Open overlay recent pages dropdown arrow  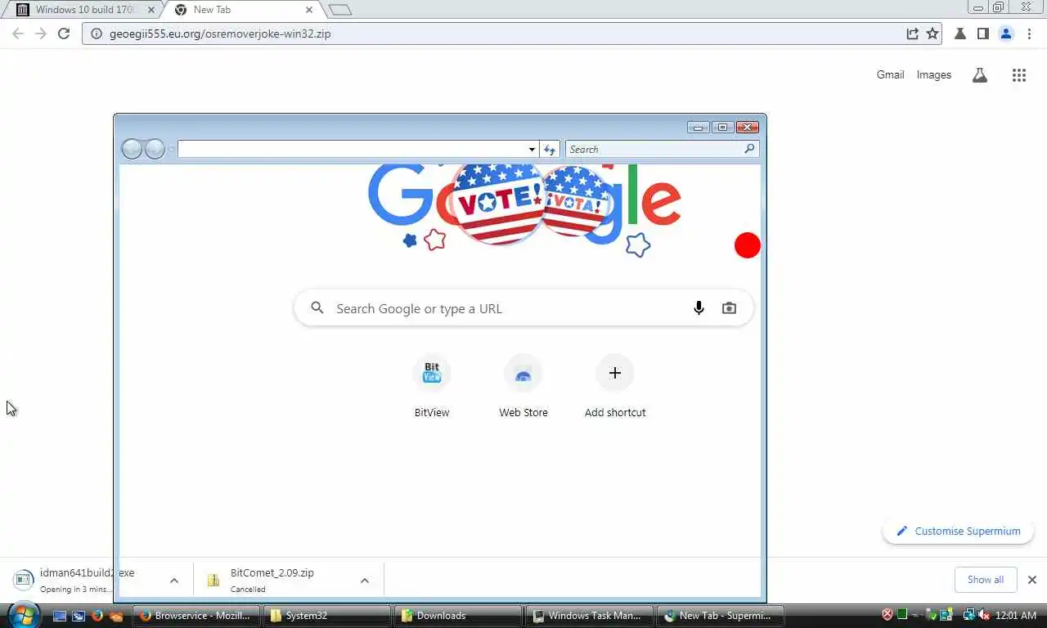[171, 149]
